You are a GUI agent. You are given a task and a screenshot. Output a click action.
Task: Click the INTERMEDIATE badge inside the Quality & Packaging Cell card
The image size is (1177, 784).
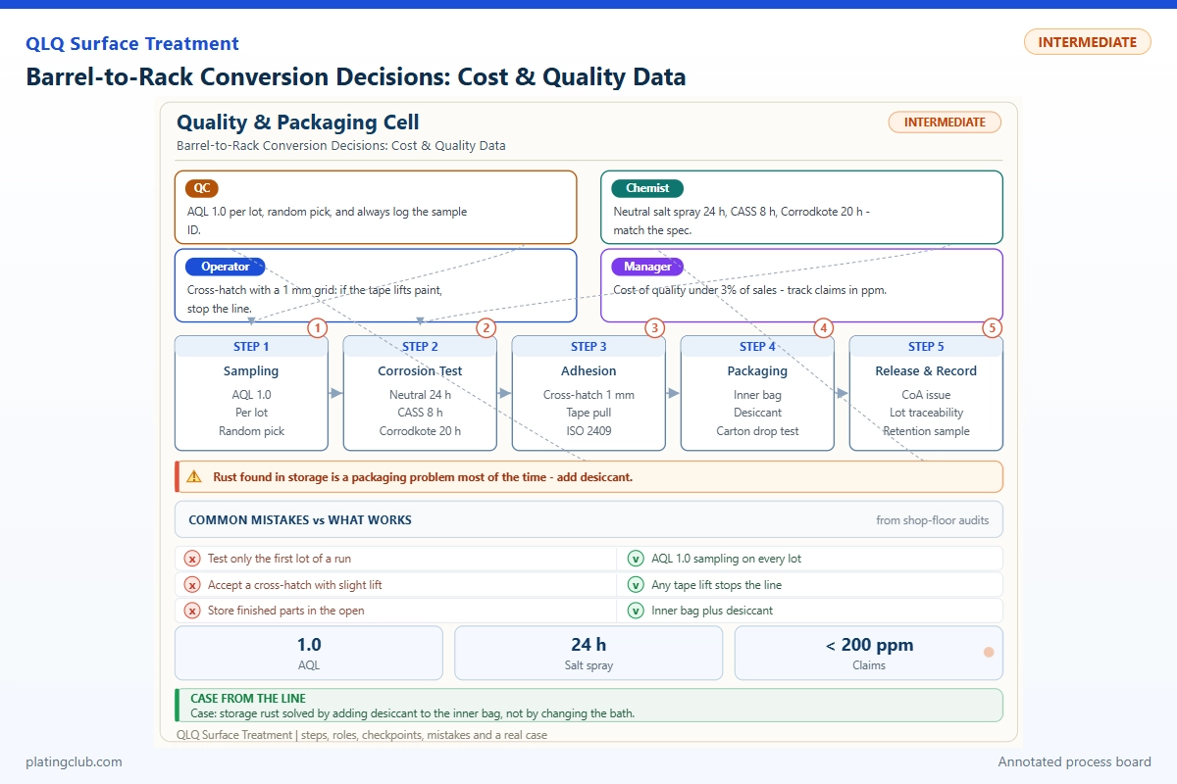(945, 122)
